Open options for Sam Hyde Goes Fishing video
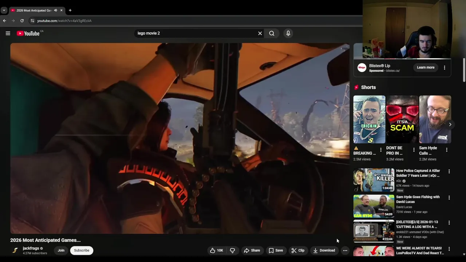 [x=449, y=198]
